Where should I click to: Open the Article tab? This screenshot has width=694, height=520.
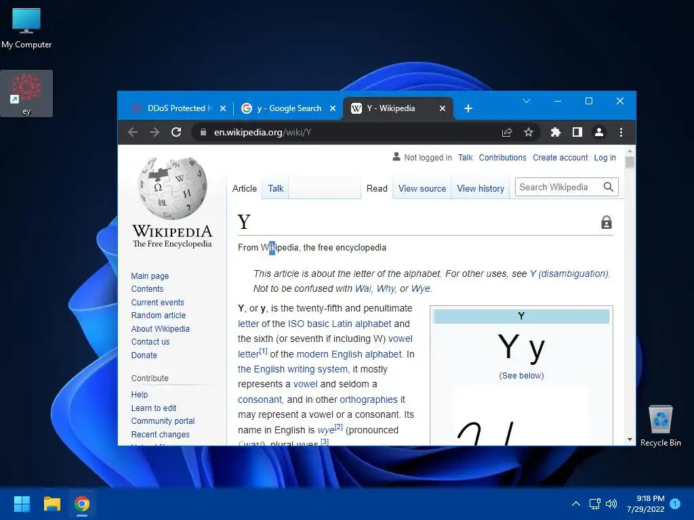tap(244, 188)
